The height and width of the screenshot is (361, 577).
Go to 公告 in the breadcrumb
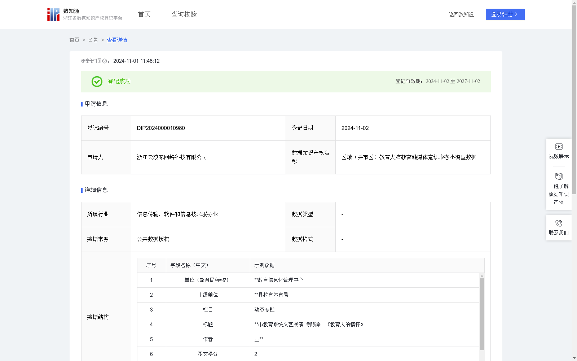93,40
